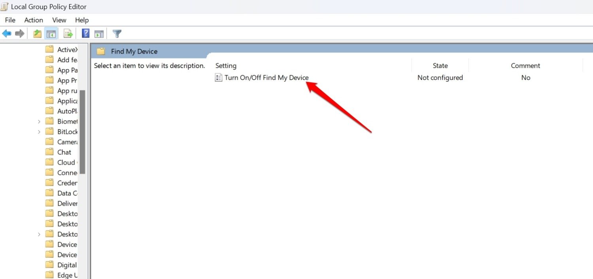The image size is (593, 279).
Task: Select the Camera folder in tree
Action: [x=67, y=142]
